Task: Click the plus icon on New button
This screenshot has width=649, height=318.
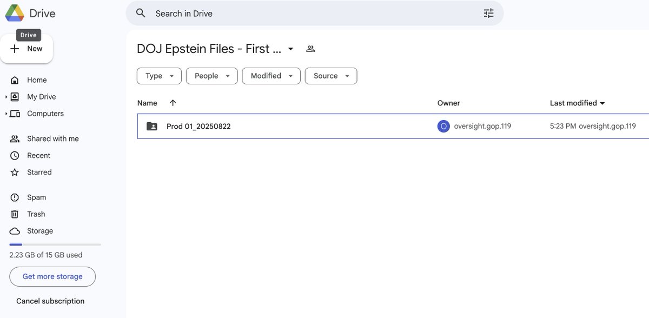Action: 15,49
